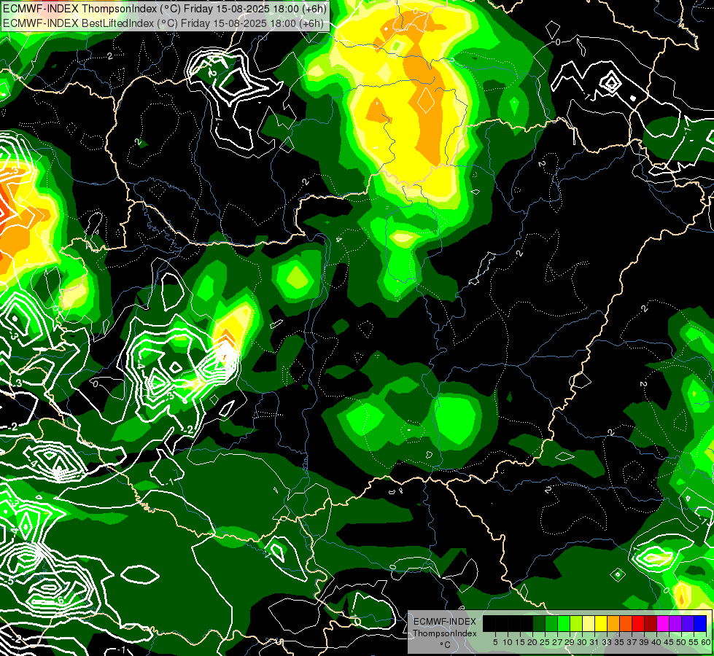Click the legend scale value 29
Screen dimensions: 714x656
(x=570, y=642)
